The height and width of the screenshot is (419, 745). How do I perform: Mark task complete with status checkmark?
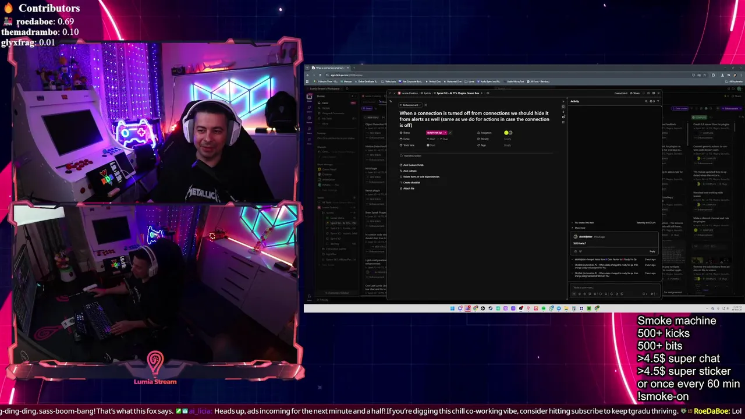point(450,133)
